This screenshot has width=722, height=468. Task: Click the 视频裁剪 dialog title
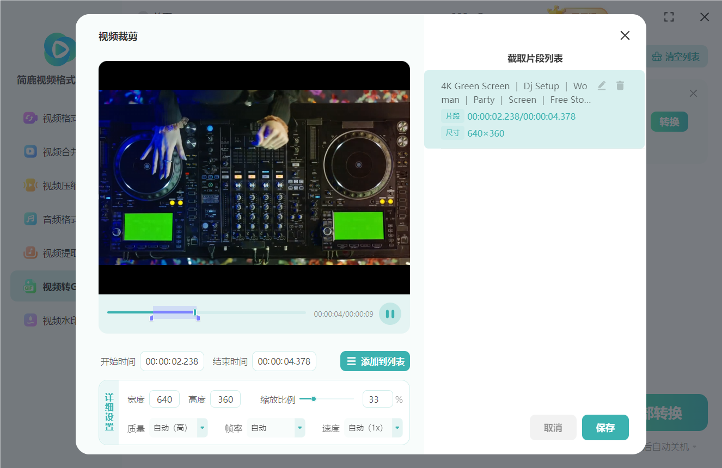point(118,36)
